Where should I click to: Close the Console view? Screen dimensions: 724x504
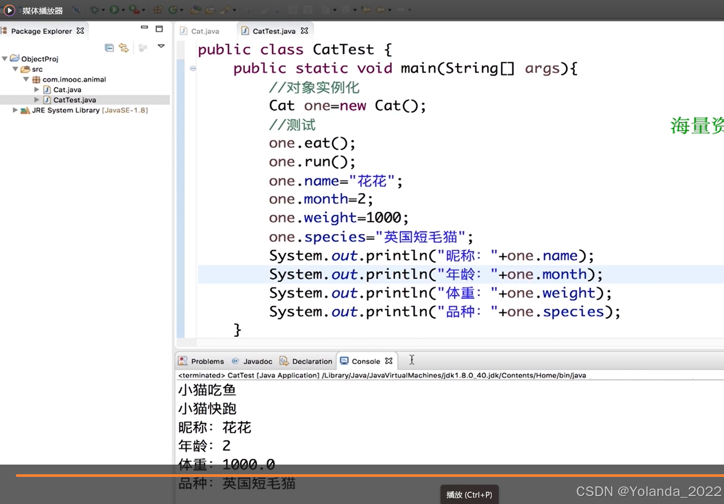tap(389, 361)
